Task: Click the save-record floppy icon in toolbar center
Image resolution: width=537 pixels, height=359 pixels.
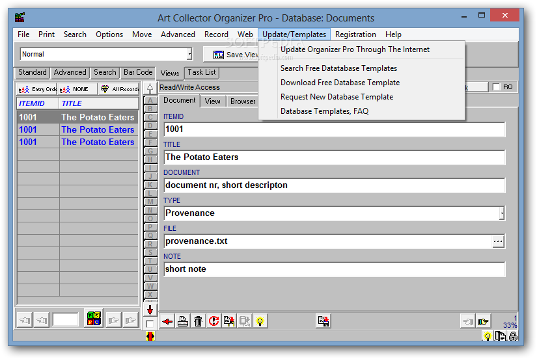Action: coord(323,321)
